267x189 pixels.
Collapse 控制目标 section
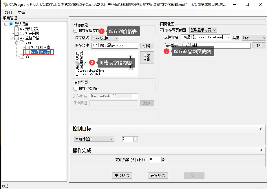tap(261, 129)
